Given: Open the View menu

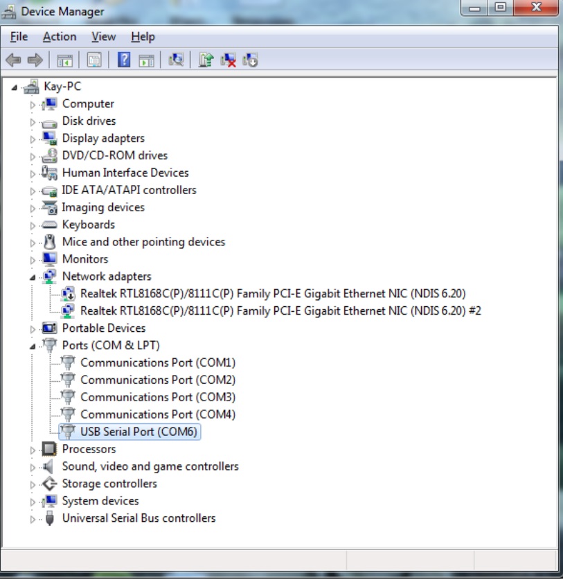Looking at the screenshot, I should pos(104,37).
